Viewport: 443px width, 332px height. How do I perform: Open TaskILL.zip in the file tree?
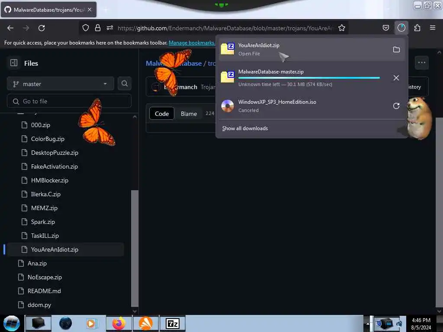point(45,236)
